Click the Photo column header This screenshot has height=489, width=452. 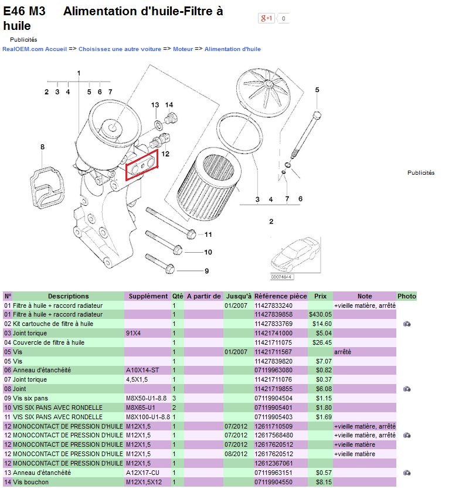tap(406, 296)
